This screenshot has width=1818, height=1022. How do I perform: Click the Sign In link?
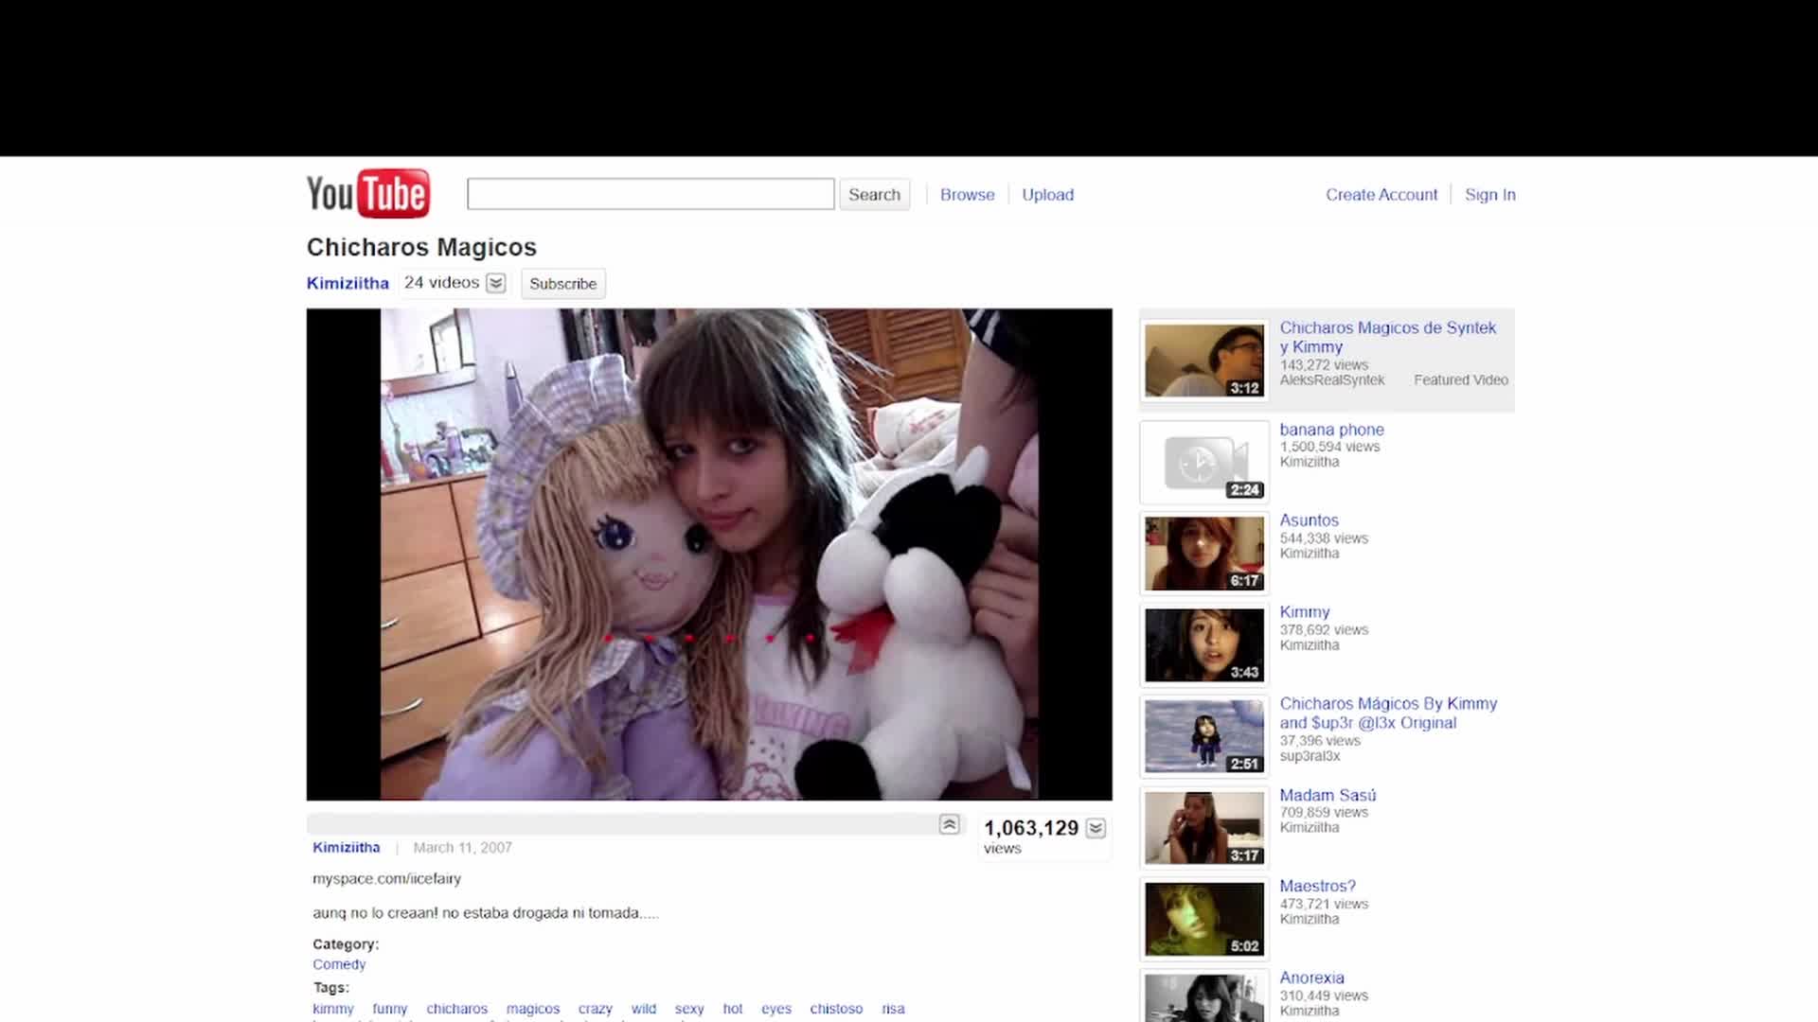point(1489,194)
